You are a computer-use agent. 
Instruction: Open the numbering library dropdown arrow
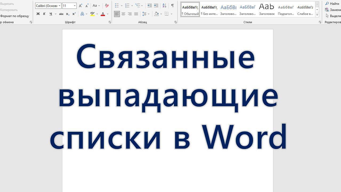click(132, 6)
